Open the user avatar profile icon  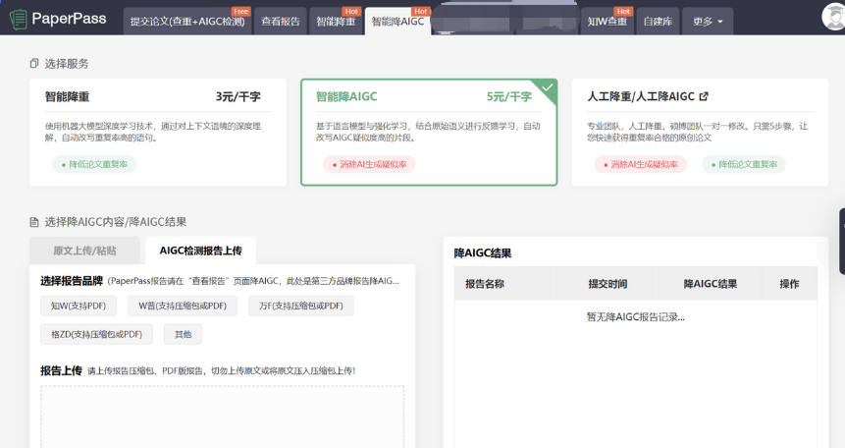click(833, 16)
